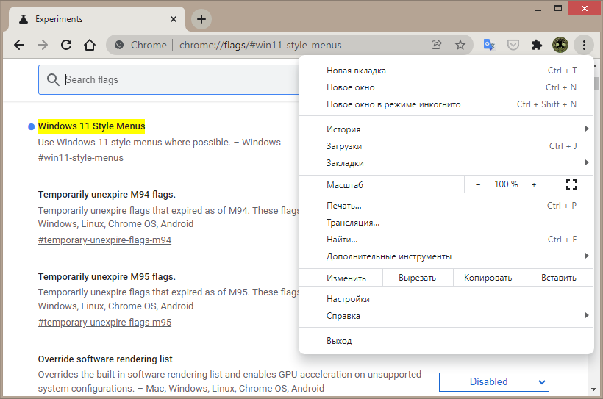Decrease zoom with the minus button
Image resolution: width=603 pixels, height=399 pixels.
478,184
